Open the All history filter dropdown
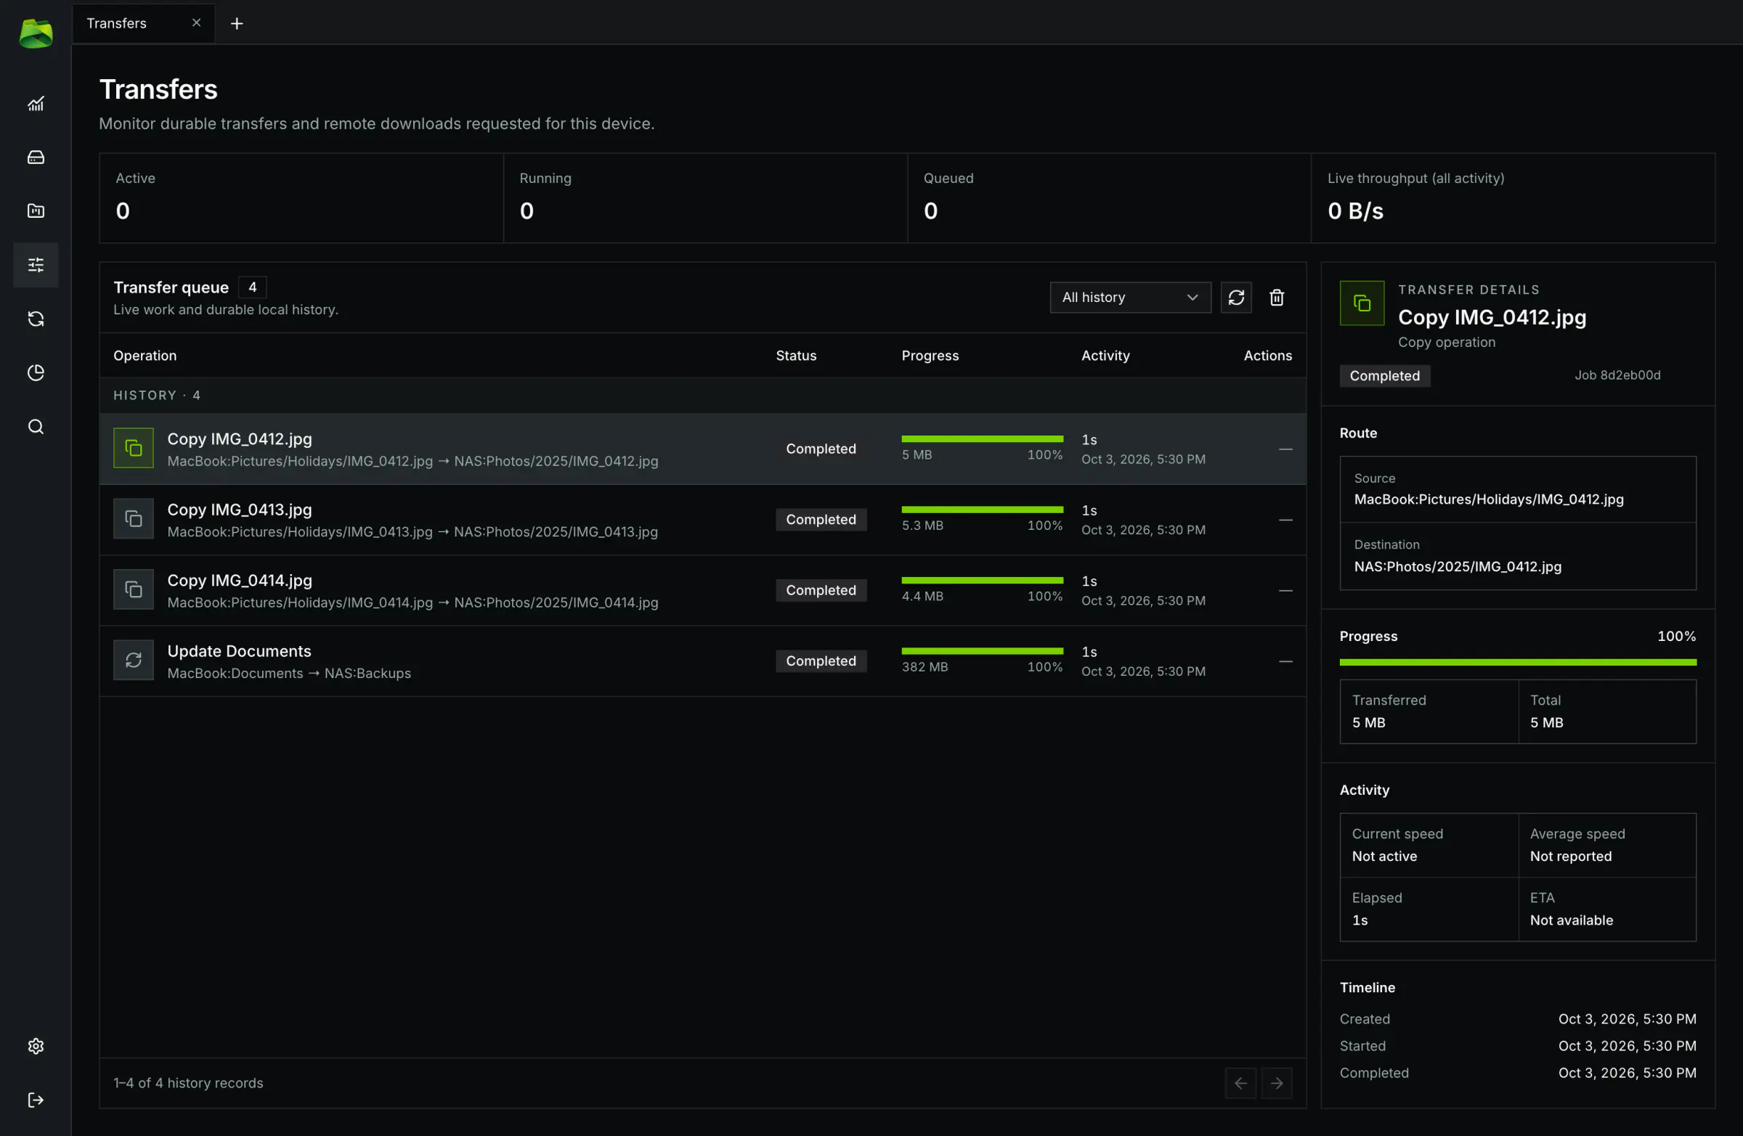The image size is (1743, 1136). tap(1130, 297)
